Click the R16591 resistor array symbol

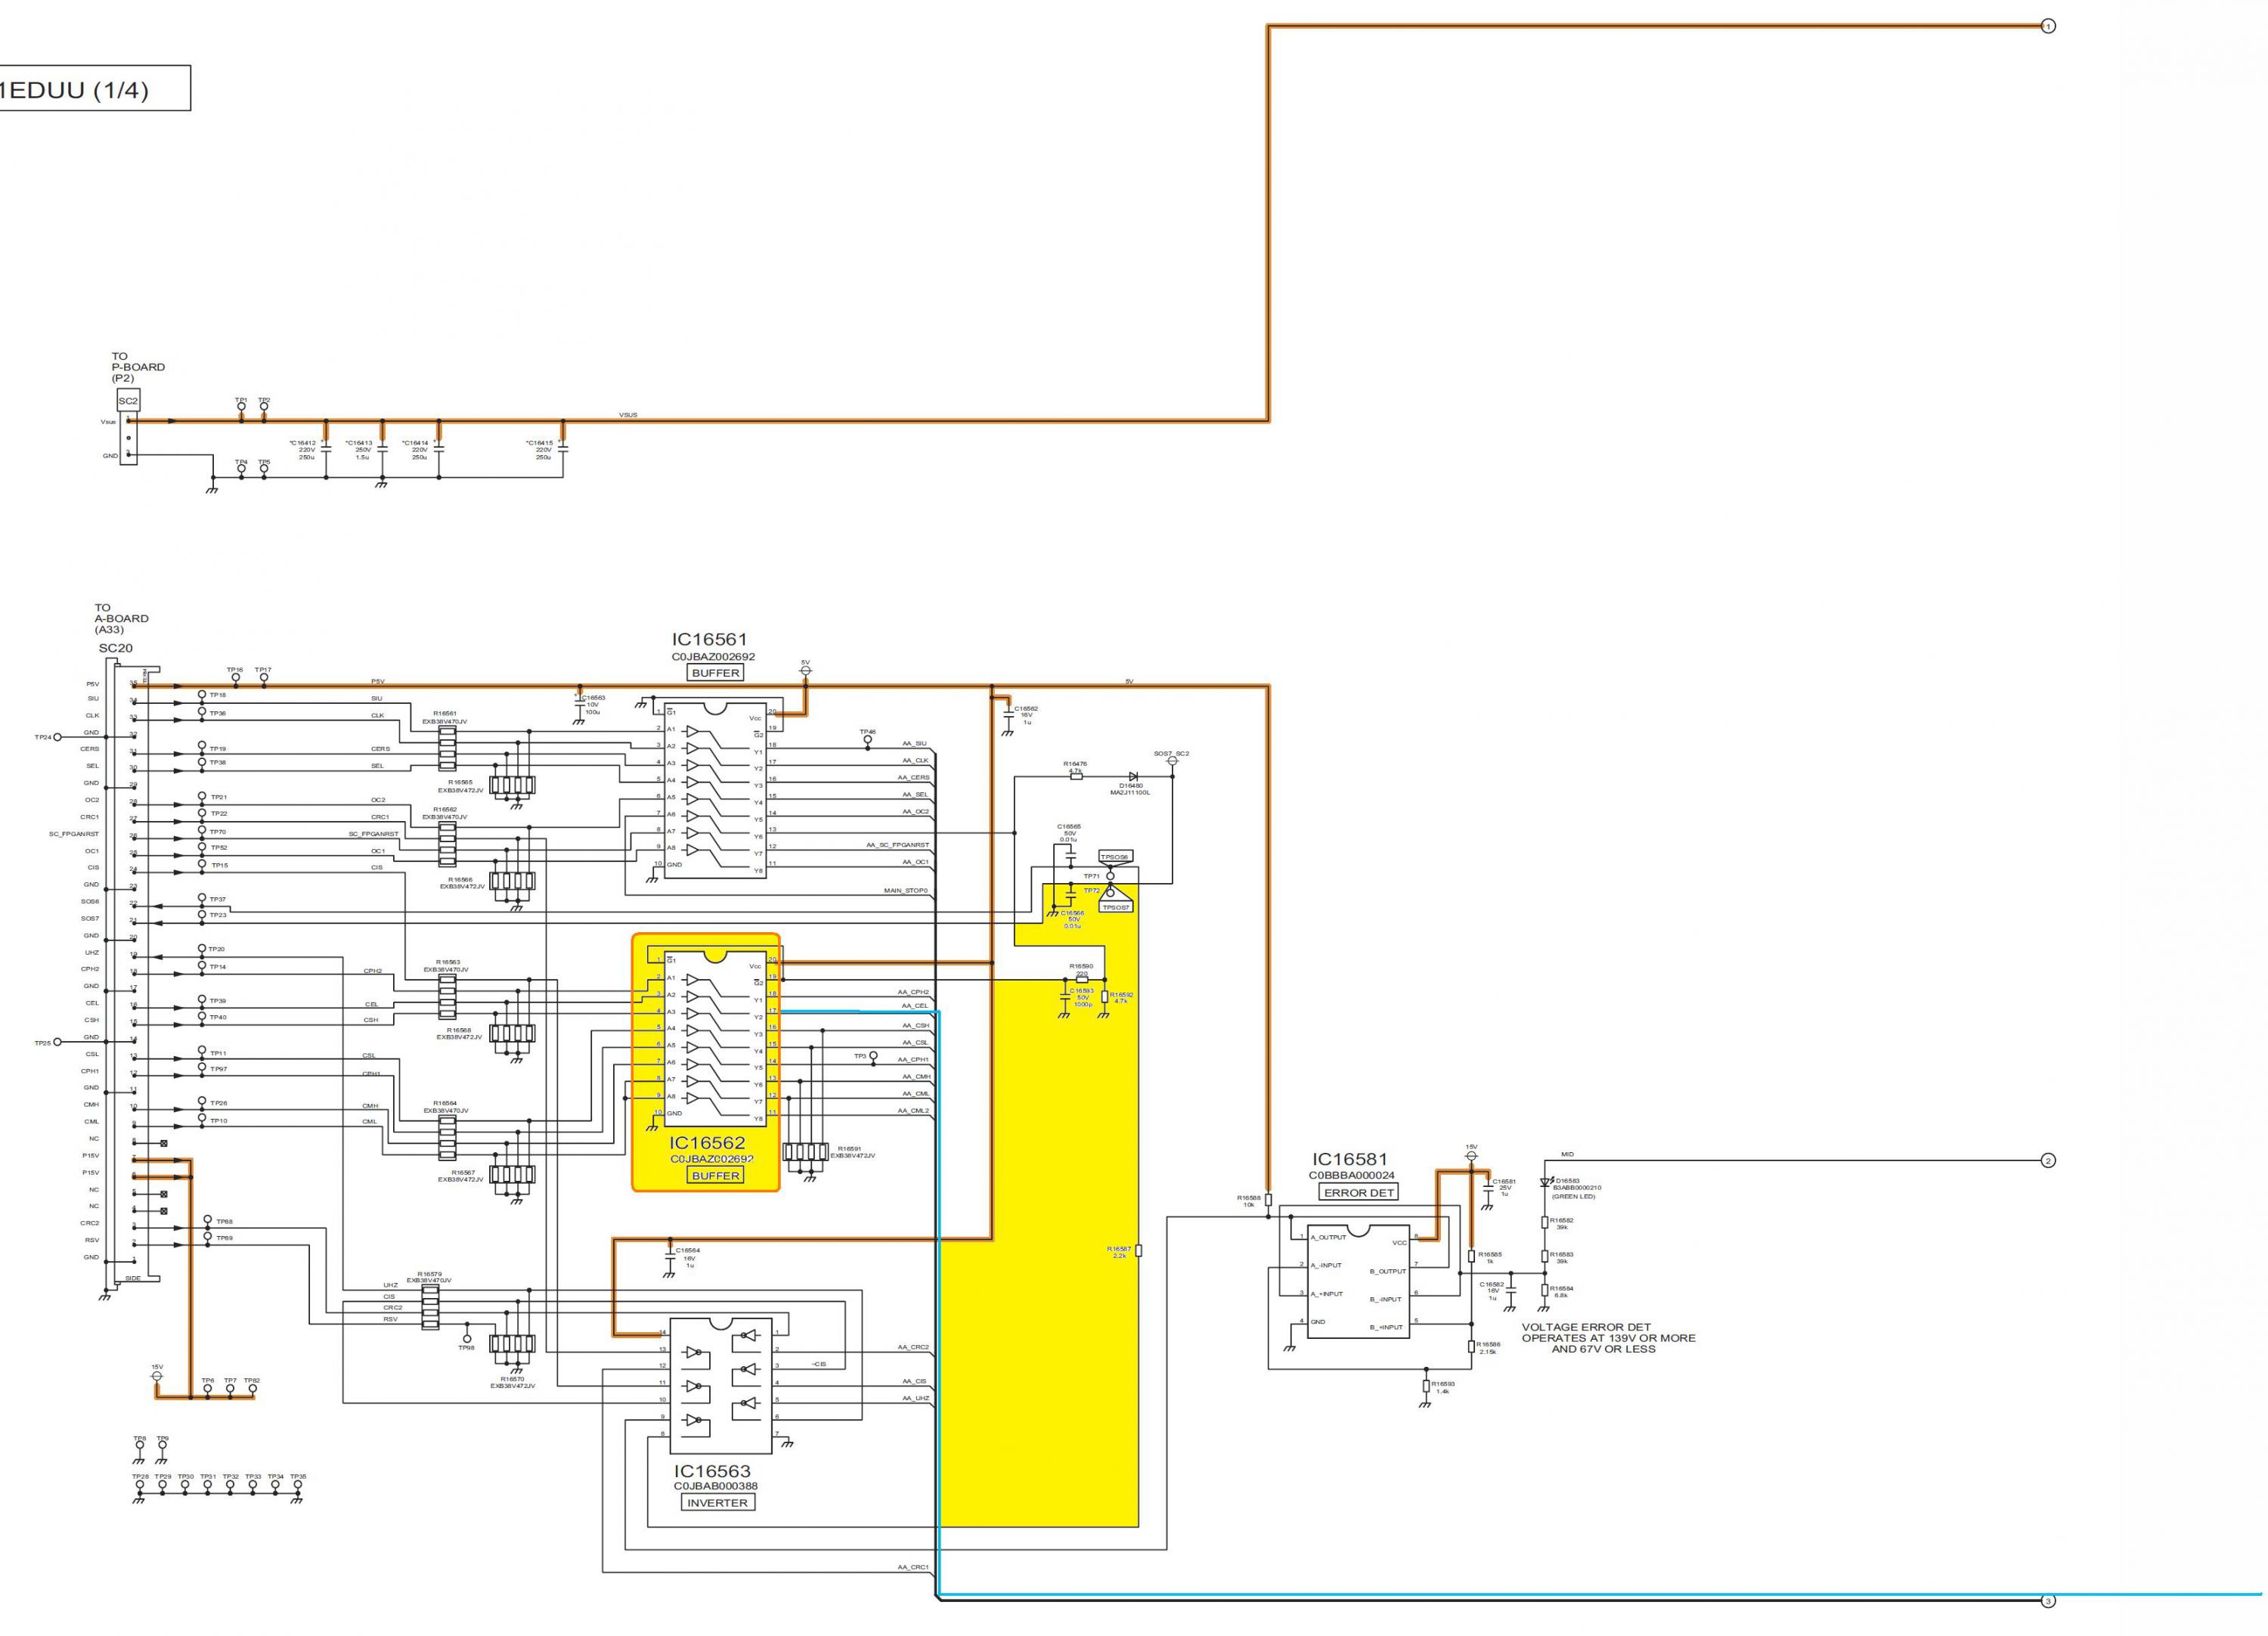[806, 1153]
